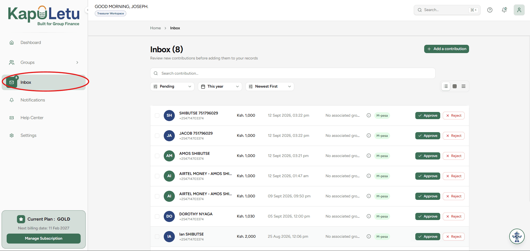
Task: Approve the Ian SHIBUTSE contribution
Action: 428,237
